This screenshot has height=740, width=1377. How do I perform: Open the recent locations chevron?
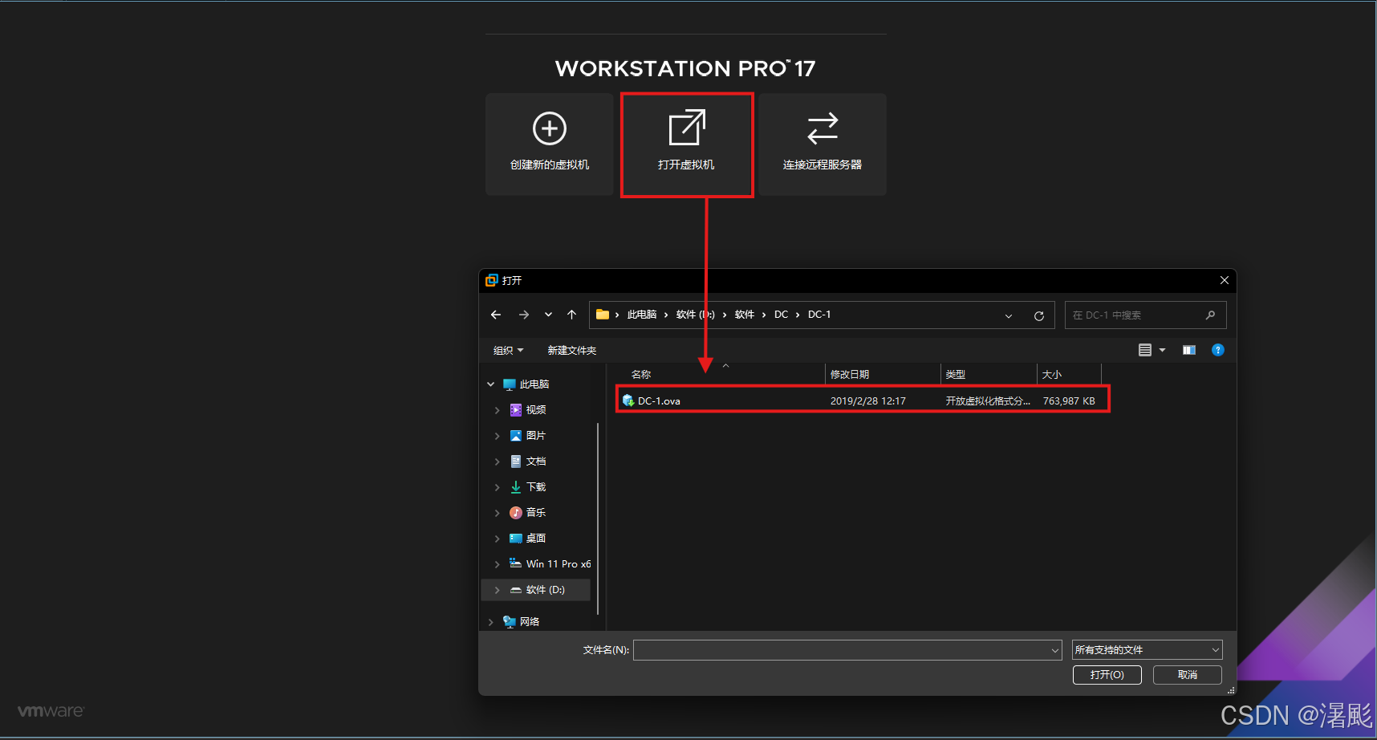[x=548, y=315]
